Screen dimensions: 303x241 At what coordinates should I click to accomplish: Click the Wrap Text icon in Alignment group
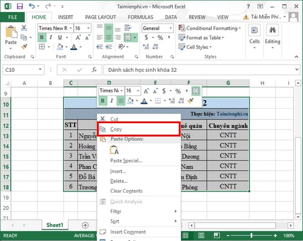pyautogui.click(x=128, y=28)
